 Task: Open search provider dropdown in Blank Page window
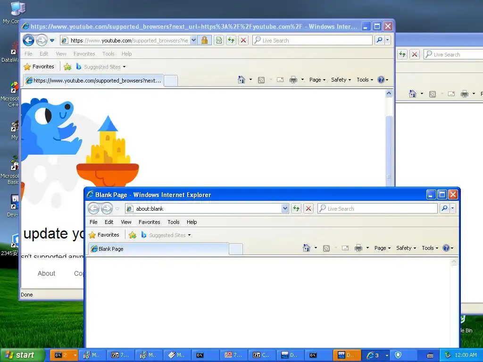tap(452, 208)
